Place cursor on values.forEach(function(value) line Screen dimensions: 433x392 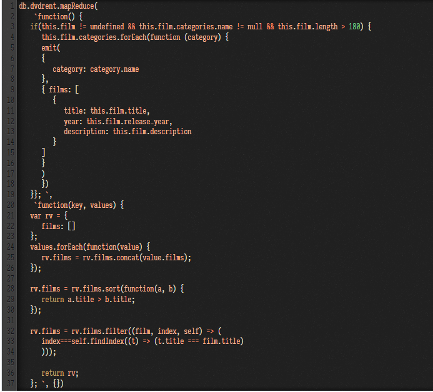90,247
